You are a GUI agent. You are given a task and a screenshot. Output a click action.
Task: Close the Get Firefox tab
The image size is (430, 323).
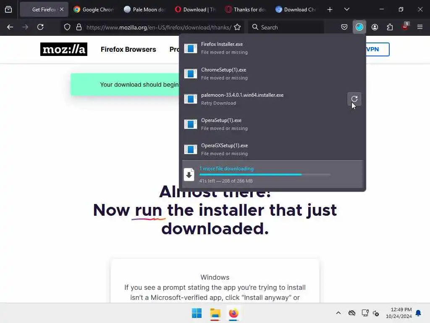coord(62,9)
